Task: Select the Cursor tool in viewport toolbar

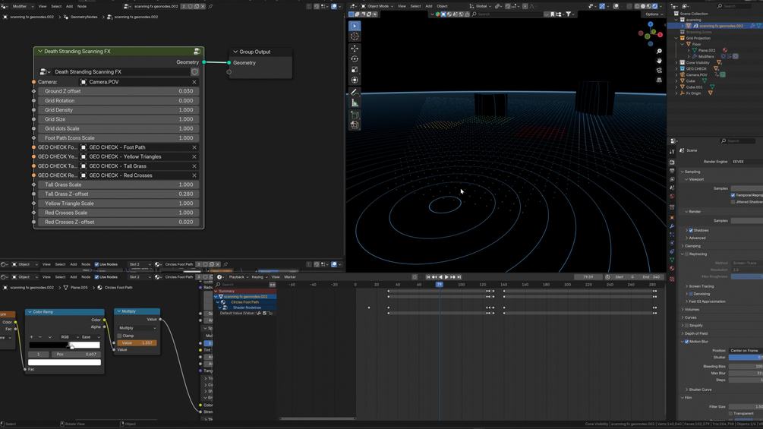Action: (355, 36)
